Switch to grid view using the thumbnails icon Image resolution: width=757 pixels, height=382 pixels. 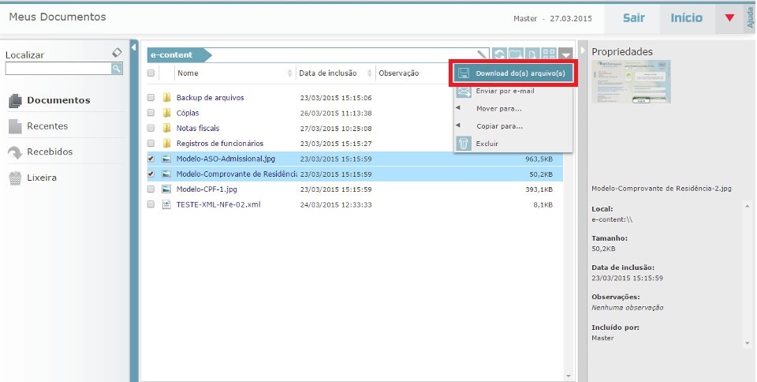coord(550,54)
